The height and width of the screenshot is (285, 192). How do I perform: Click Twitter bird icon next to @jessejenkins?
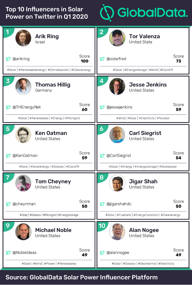point(102,107)
